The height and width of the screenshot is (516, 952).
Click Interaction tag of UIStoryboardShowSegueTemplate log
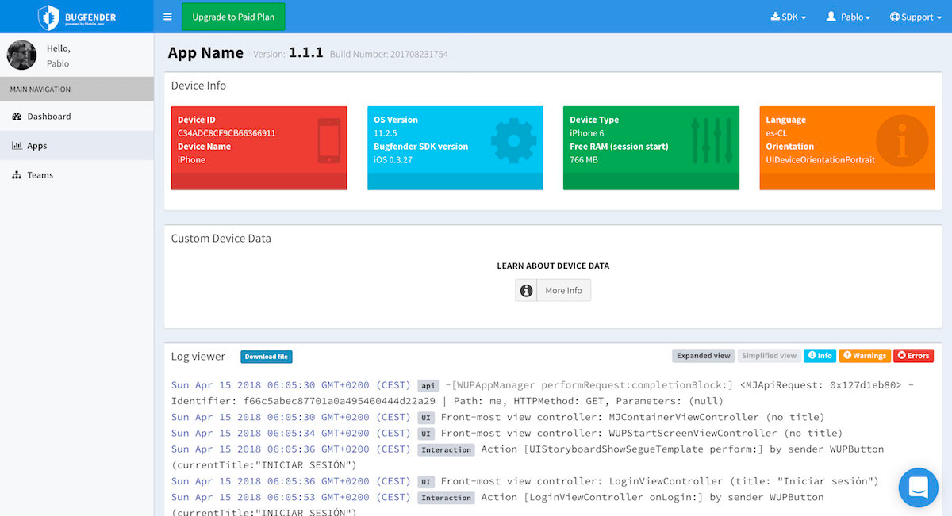(x=447, y=449)
